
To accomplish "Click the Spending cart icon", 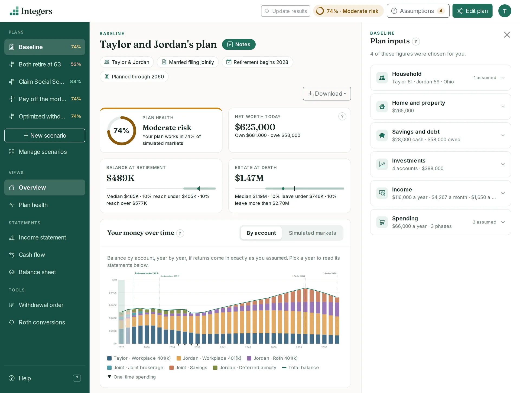I will tap(382, 222).
